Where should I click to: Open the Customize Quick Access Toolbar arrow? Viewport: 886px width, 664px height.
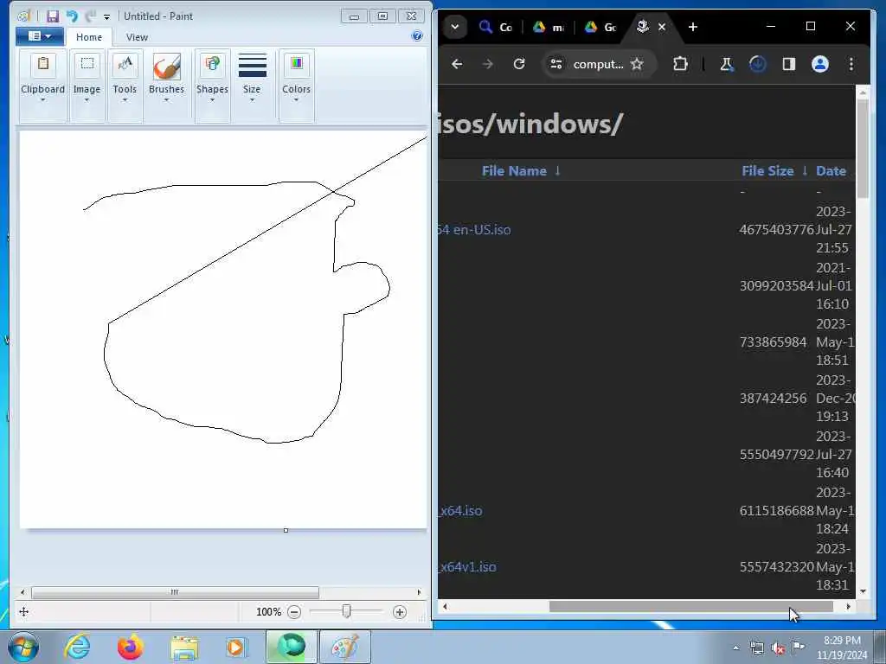click(106, 17)
